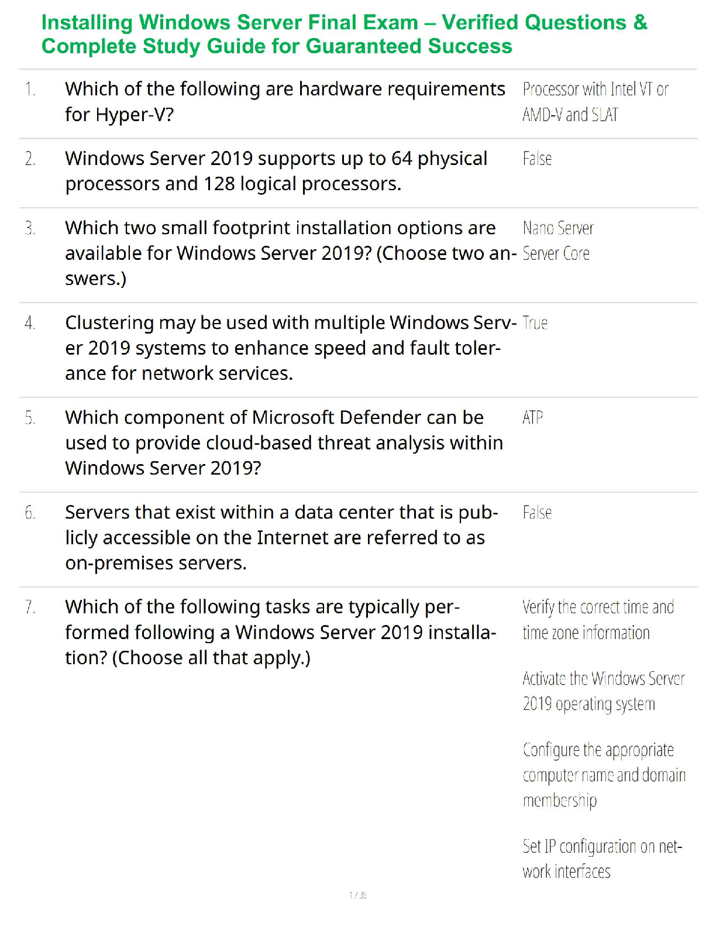Click 'Activate the Windows Server 2019' answer
Viewport: 716px width, 927px height.
pos(603,691)
